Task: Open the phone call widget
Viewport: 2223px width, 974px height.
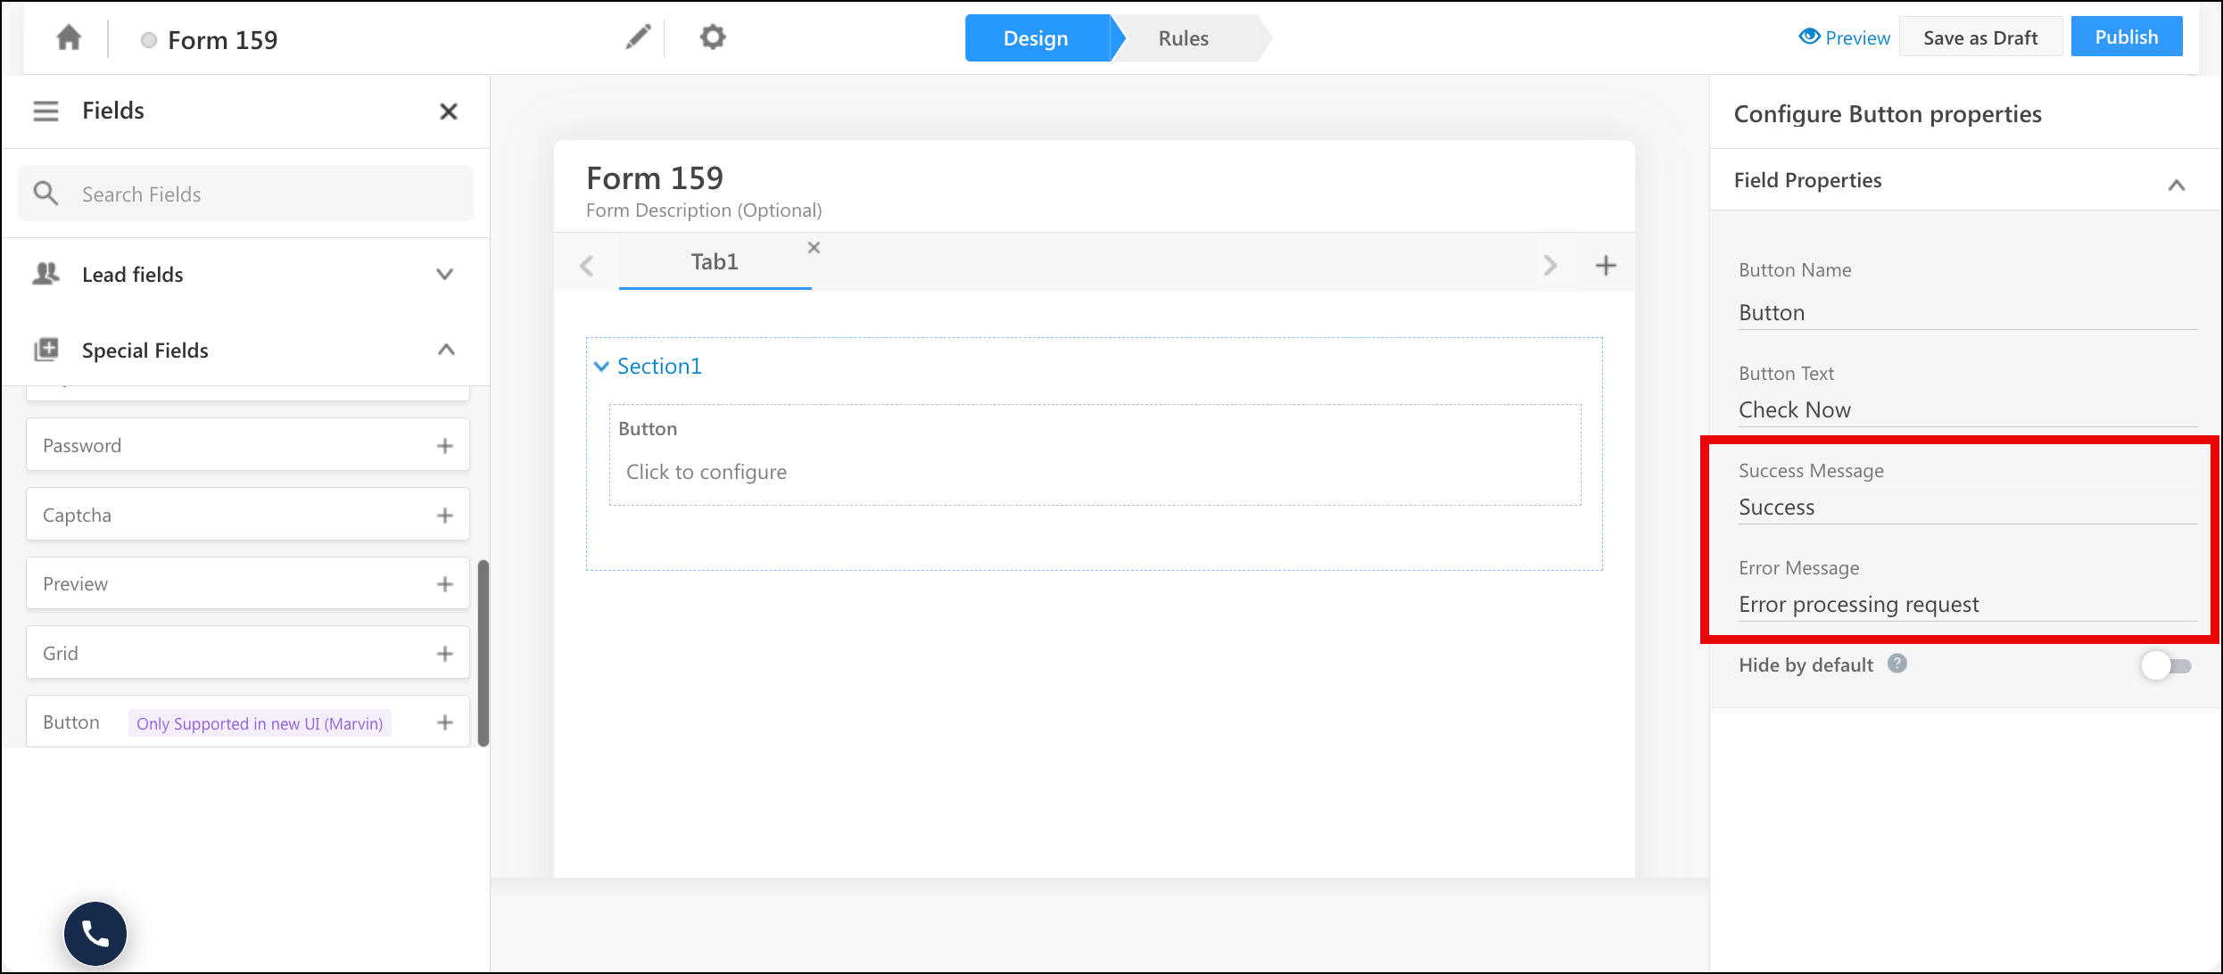Action: [x=95, y=933]
